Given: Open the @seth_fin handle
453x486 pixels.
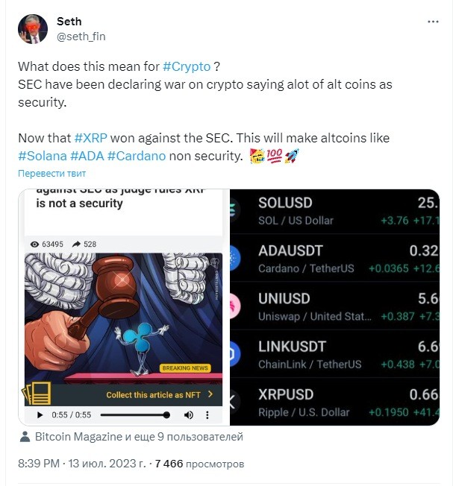Looking at the screenshot, I should [x=81, y=37].
